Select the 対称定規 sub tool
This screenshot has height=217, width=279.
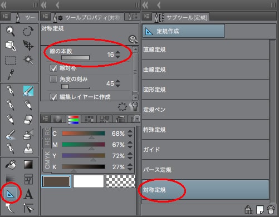205,190
